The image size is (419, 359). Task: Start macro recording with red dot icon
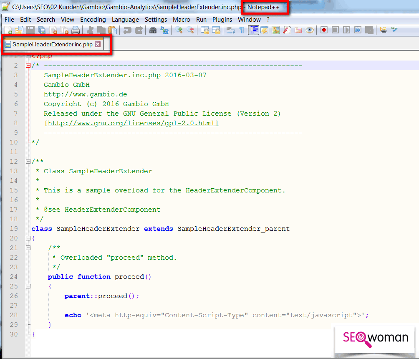[324, 30]
